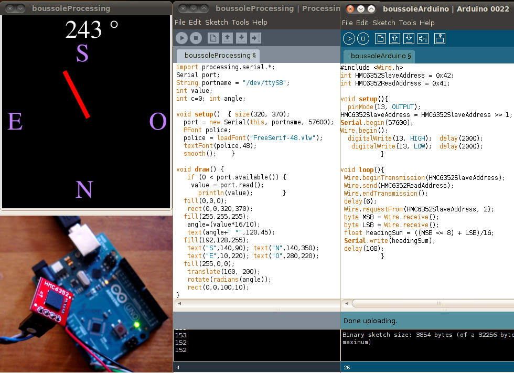Open Tools menu in the Processing window
This screenshot has width=514, height=373.
240,22
